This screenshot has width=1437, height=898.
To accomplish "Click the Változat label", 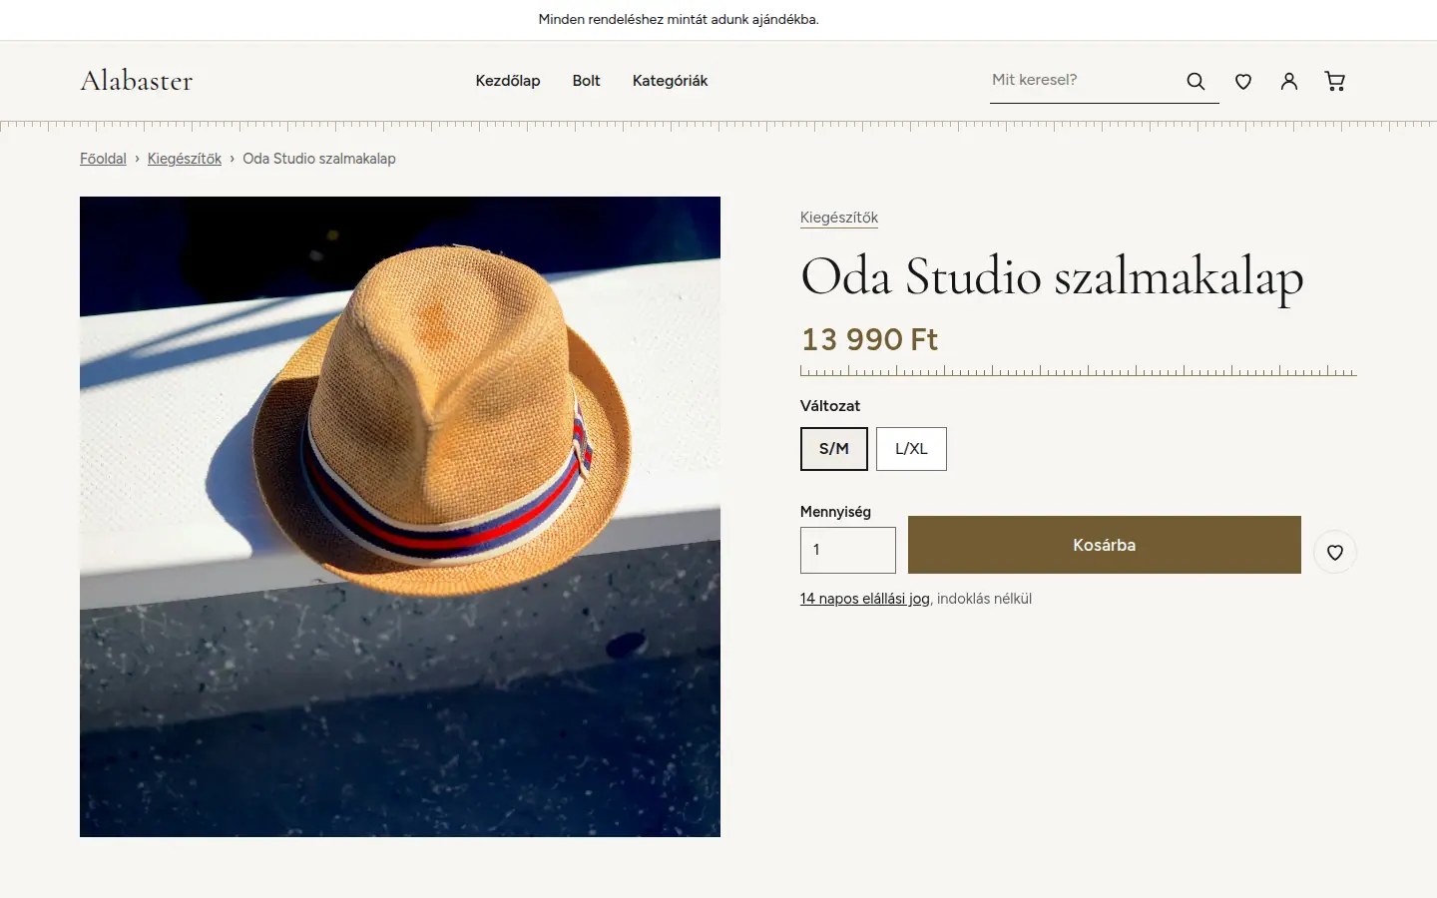I will click(x=830, y=406).
